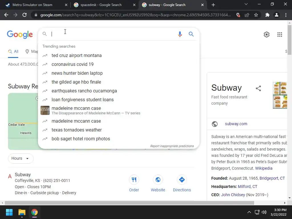Select the All results tab
This screenshot has height=219, width=292.
pyautogui.click(x=13, y=52)
